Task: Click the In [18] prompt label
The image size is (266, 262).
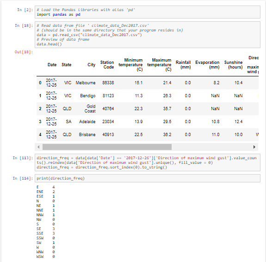Action: pyautogui.click(x=24, y=25)
